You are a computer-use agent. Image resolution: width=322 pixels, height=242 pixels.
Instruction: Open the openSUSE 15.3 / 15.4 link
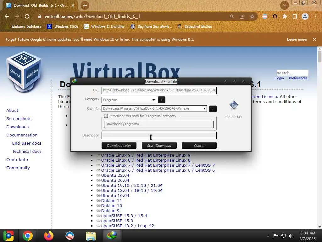pos(124,216)
